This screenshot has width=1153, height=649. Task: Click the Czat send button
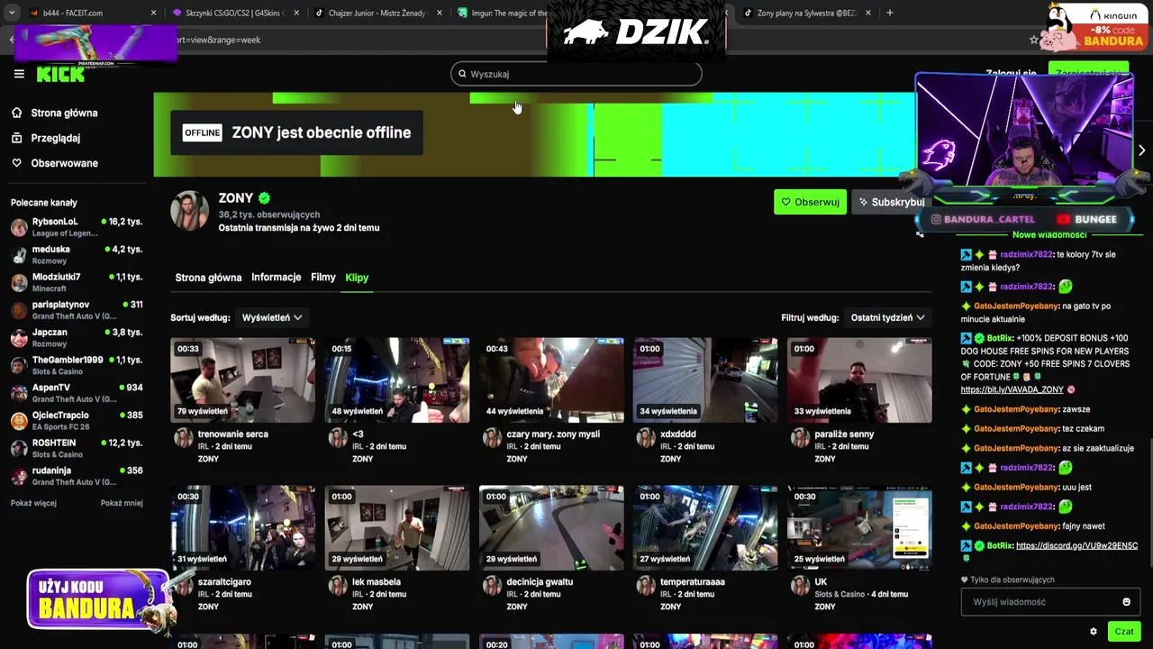(x=1124, y=632)
